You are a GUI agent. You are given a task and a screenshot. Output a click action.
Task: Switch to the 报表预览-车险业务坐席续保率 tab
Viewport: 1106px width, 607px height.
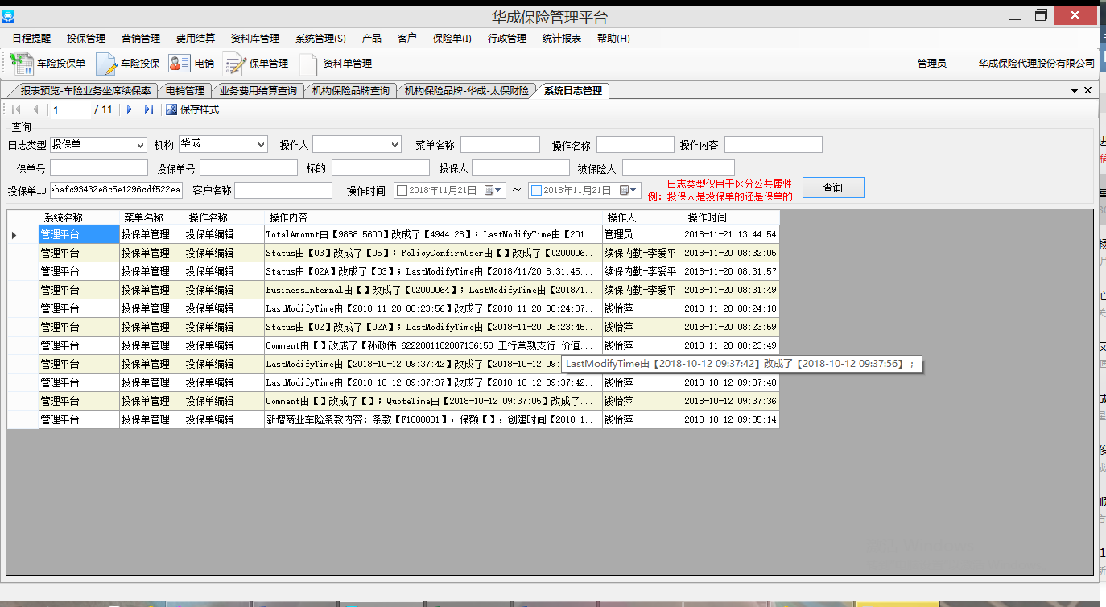pyautogui.click(x=85, y=91)
